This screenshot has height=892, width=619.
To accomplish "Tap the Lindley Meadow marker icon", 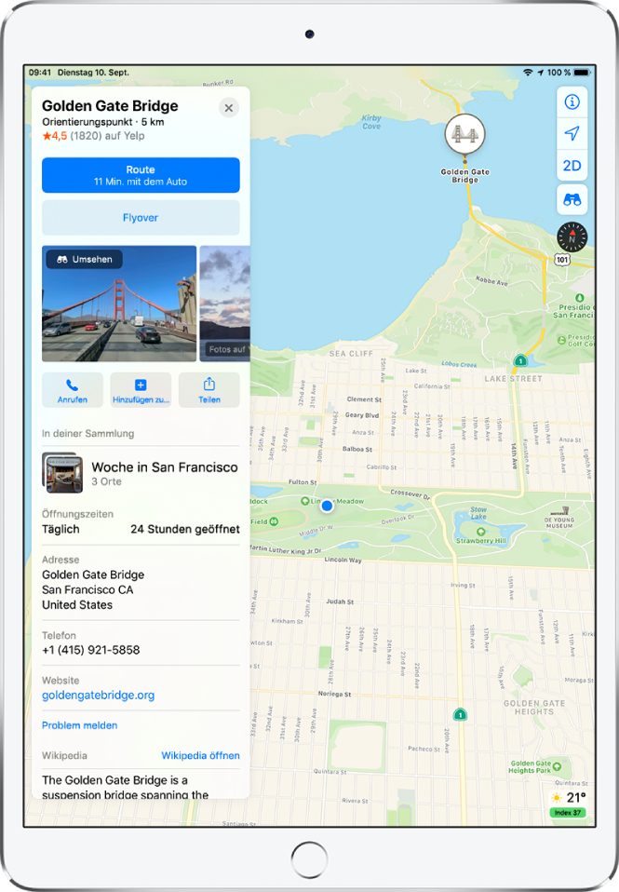I will click(305, 501).
